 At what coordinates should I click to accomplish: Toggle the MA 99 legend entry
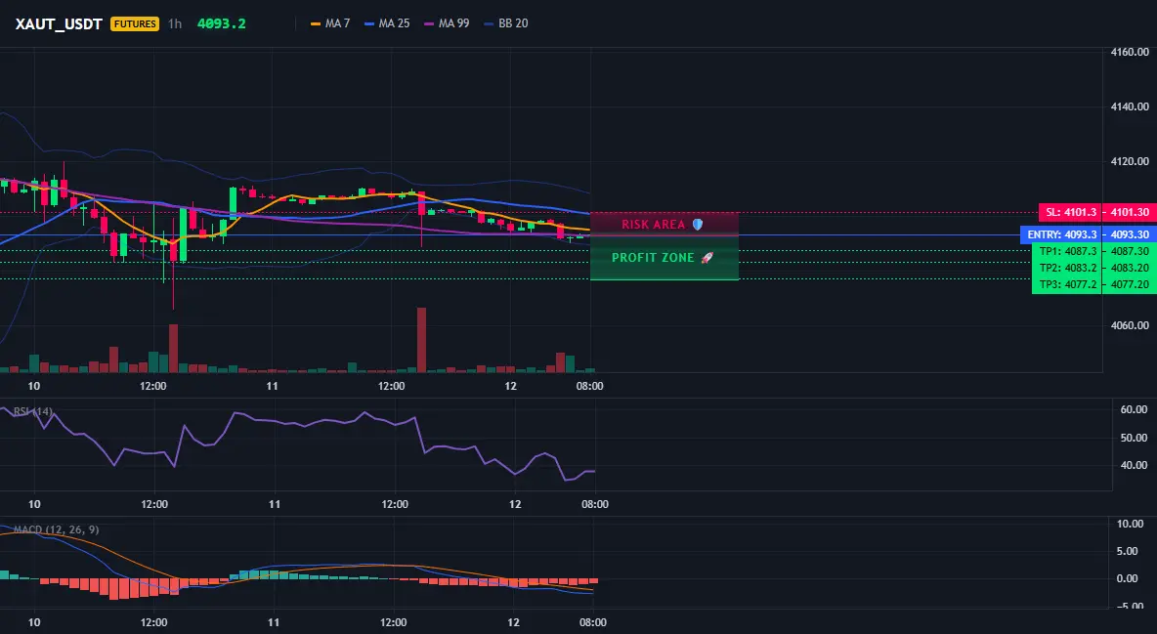[448, 23]
